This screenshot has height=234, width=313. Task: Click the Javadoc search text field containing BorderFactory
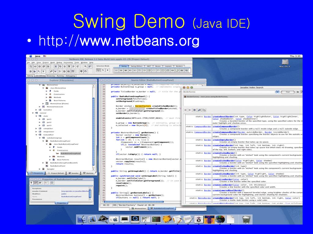point(229,92)
